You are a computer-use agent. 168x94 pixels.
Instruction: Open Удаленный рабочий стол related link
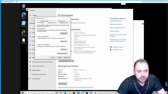[x=117, y=28]
